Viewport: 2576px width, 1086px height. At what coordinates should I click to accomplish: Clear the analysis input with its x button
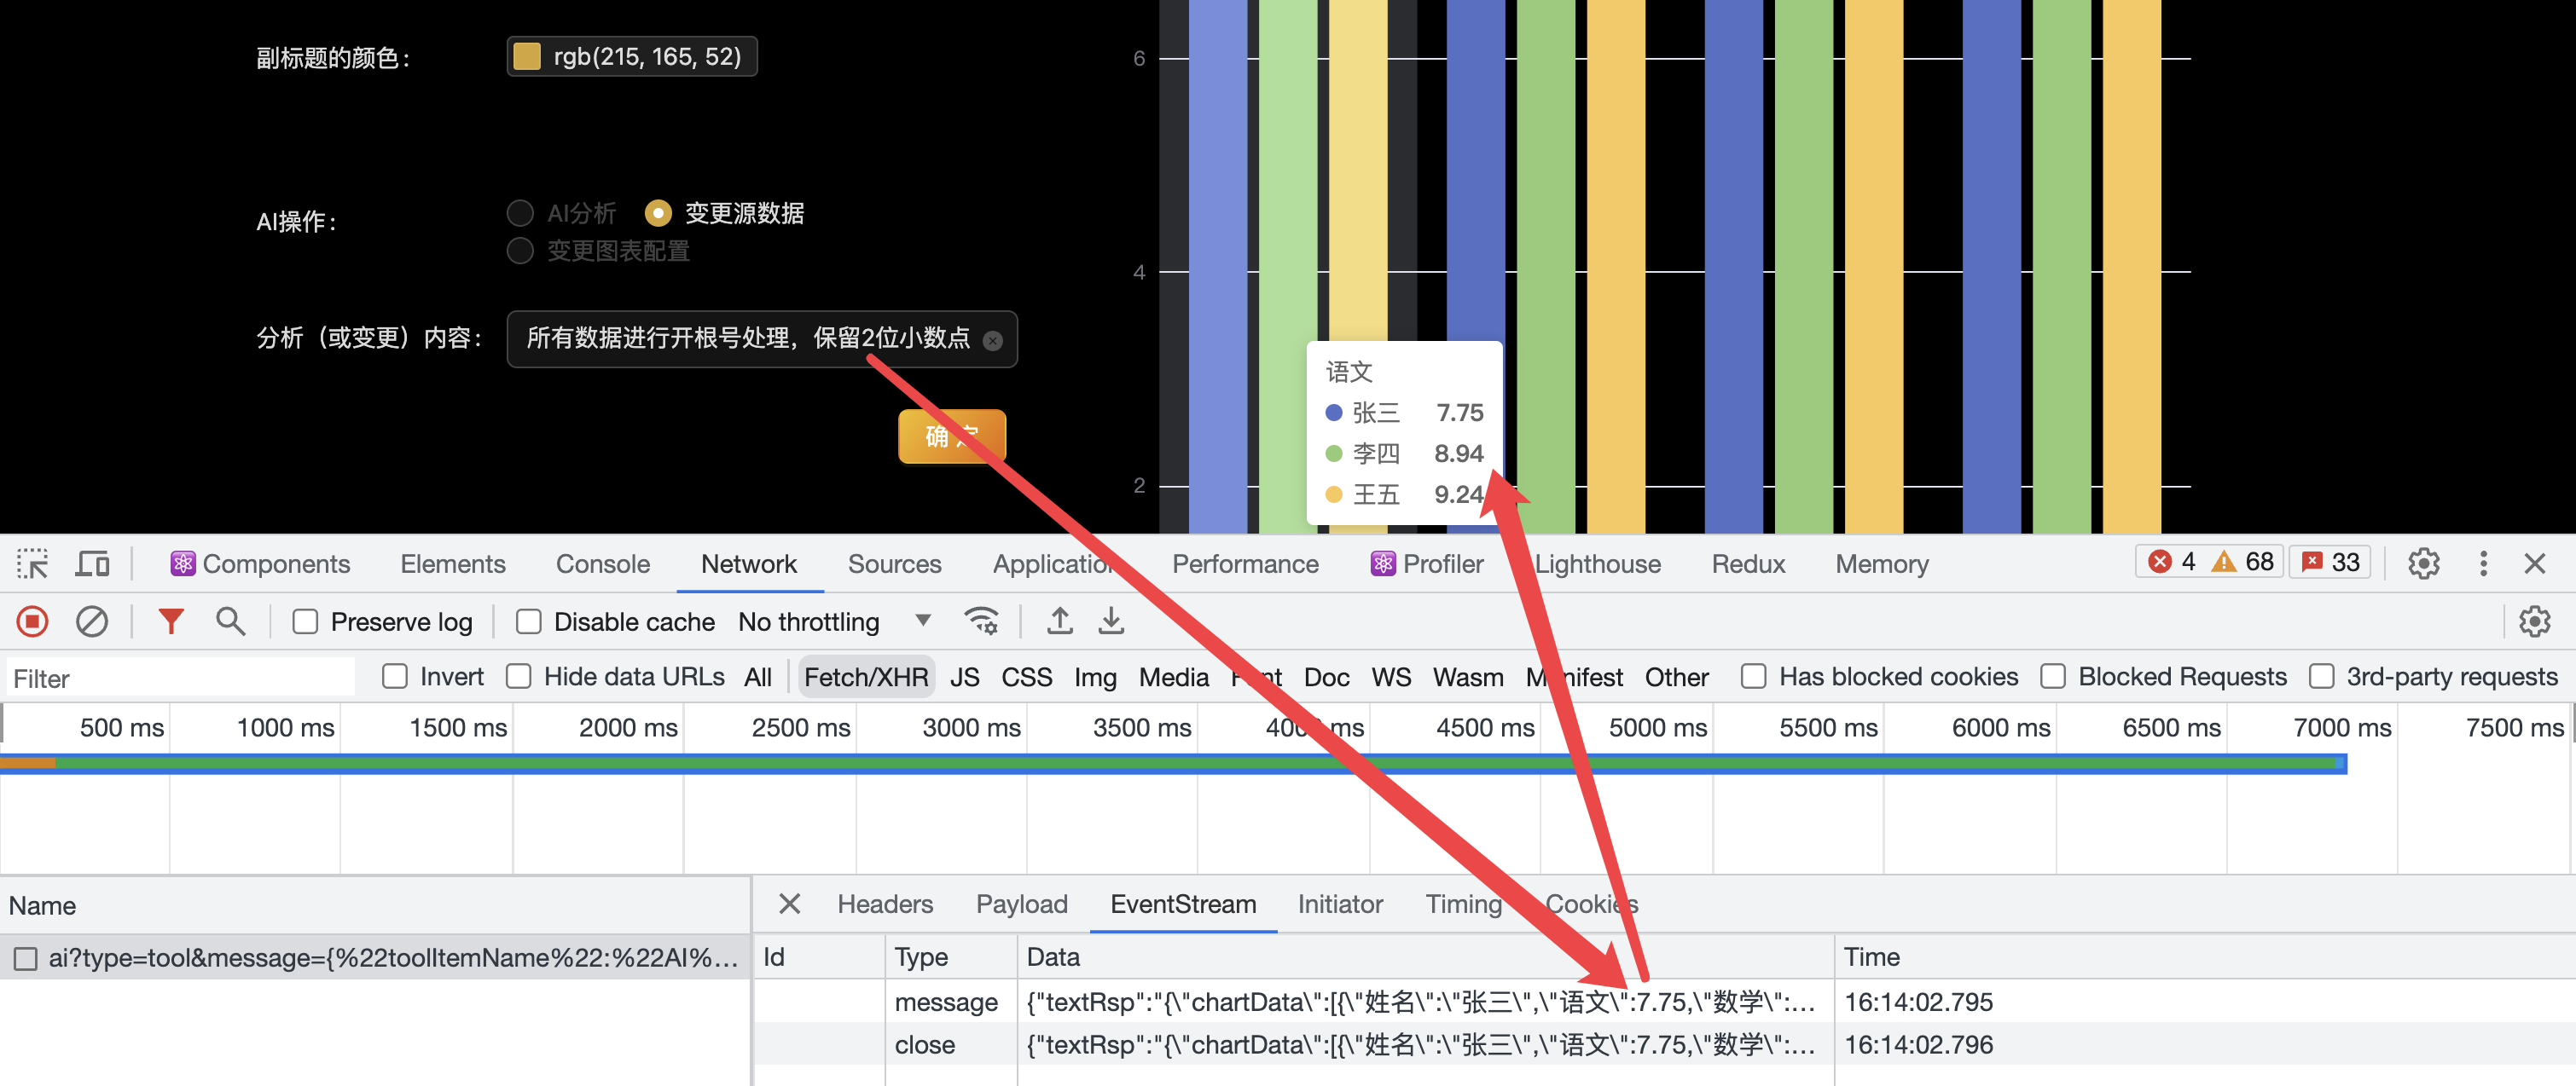(x=991, y=339)
